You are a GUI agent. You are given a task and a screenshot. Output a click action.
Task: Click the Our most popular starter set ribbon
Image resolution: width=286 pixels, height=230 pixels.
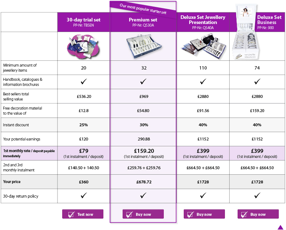[x=143, y=9]
